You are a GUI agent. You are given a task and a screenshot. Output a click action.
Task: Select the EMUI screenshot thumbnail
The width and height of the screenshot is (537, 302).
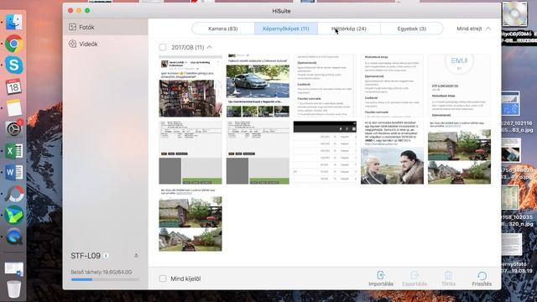(x=459, y=86)
